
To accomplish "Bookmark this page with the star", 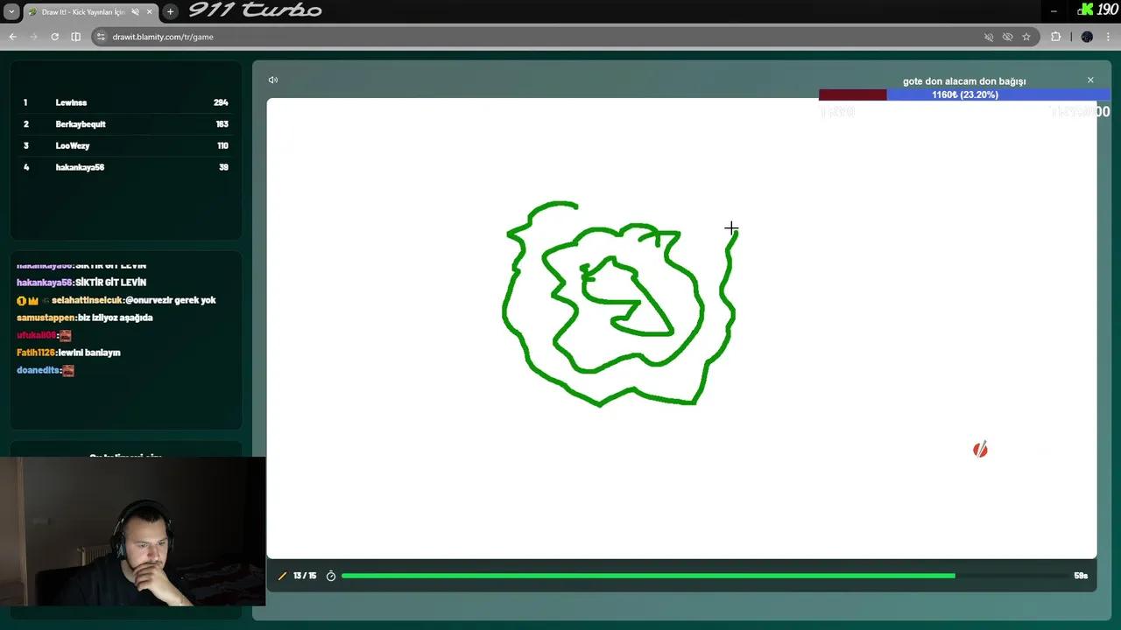I will tap(1026, 37).
